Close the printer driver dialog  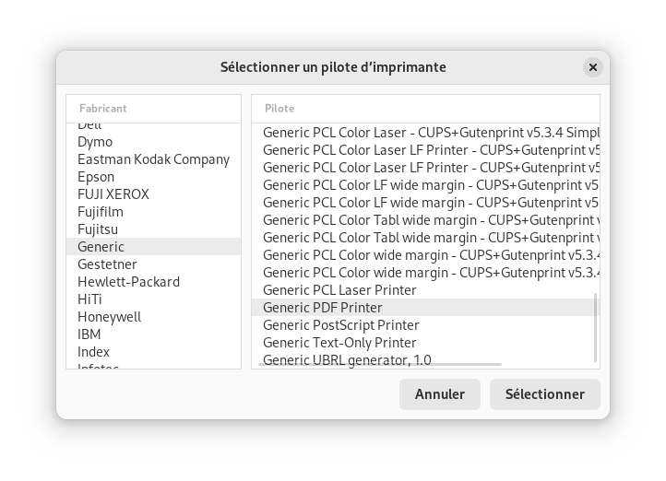(x=592, y=67)
